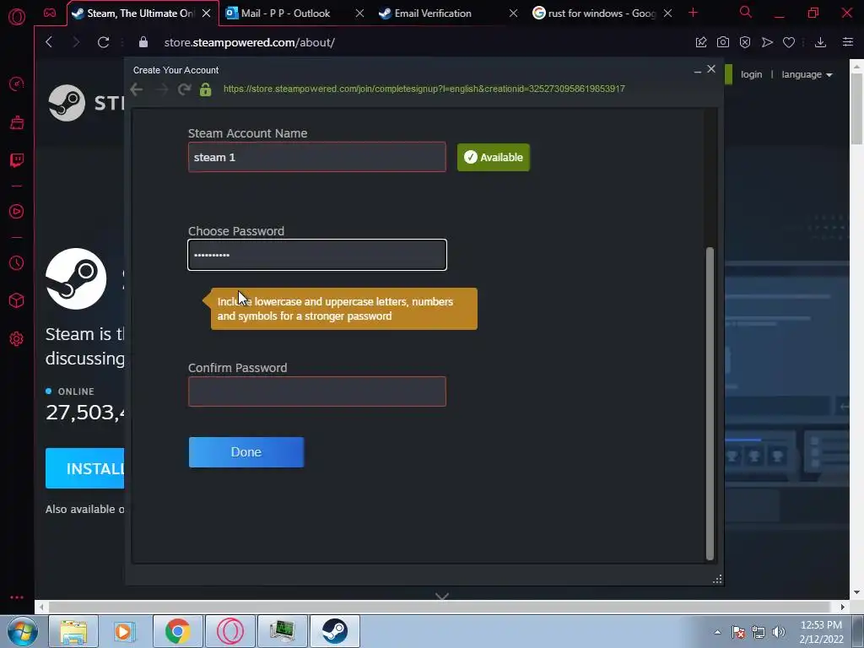Switch to rust for windows Google tab
This screenshot has width=864, height=648.
[x=602, y=13]
